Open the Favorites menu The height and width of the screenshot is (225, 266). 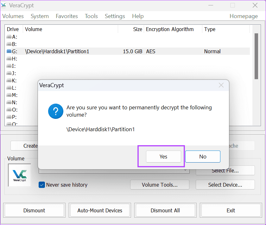(x=66, y=16)
